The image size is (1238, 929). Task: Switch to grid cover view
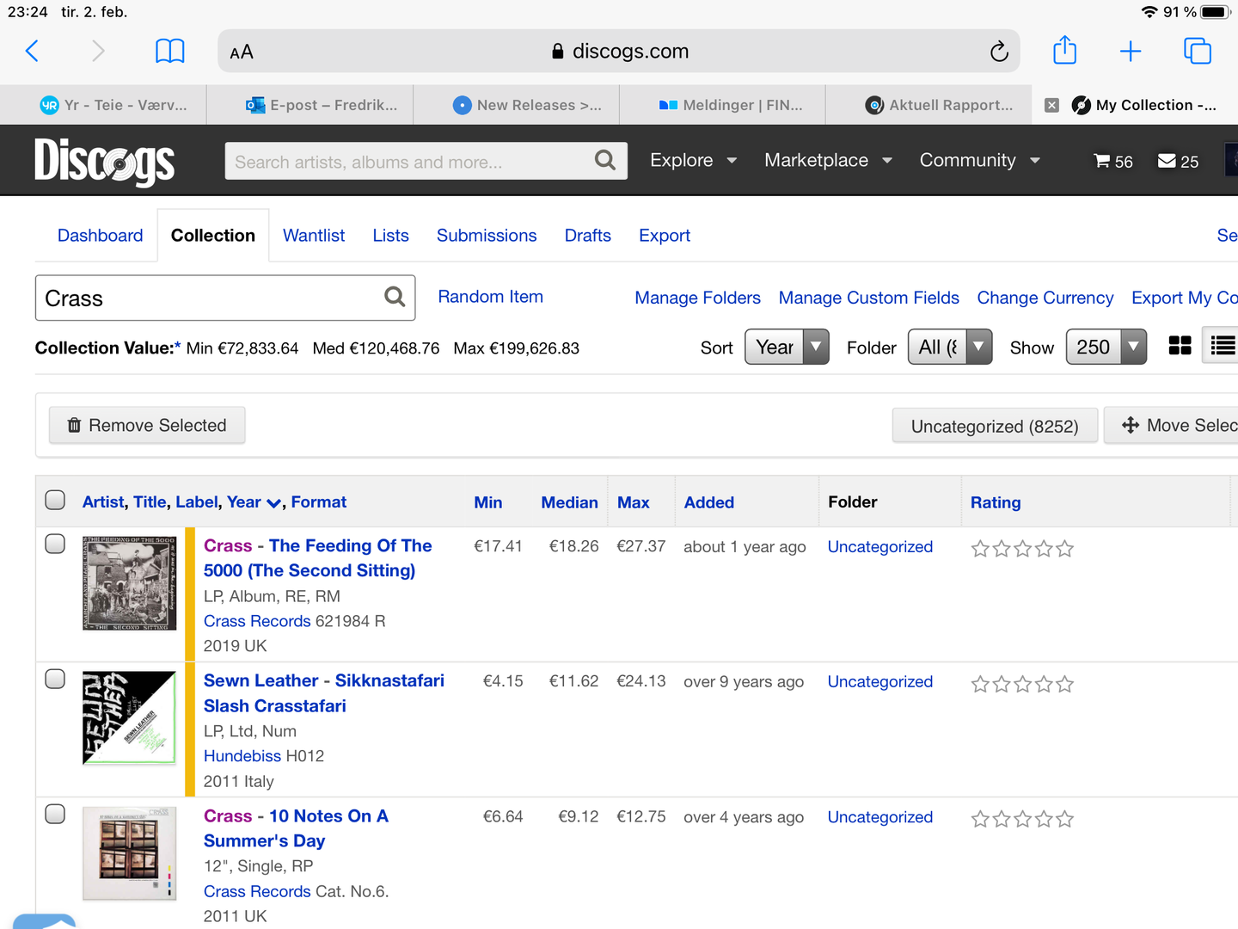click(1180, 346)
